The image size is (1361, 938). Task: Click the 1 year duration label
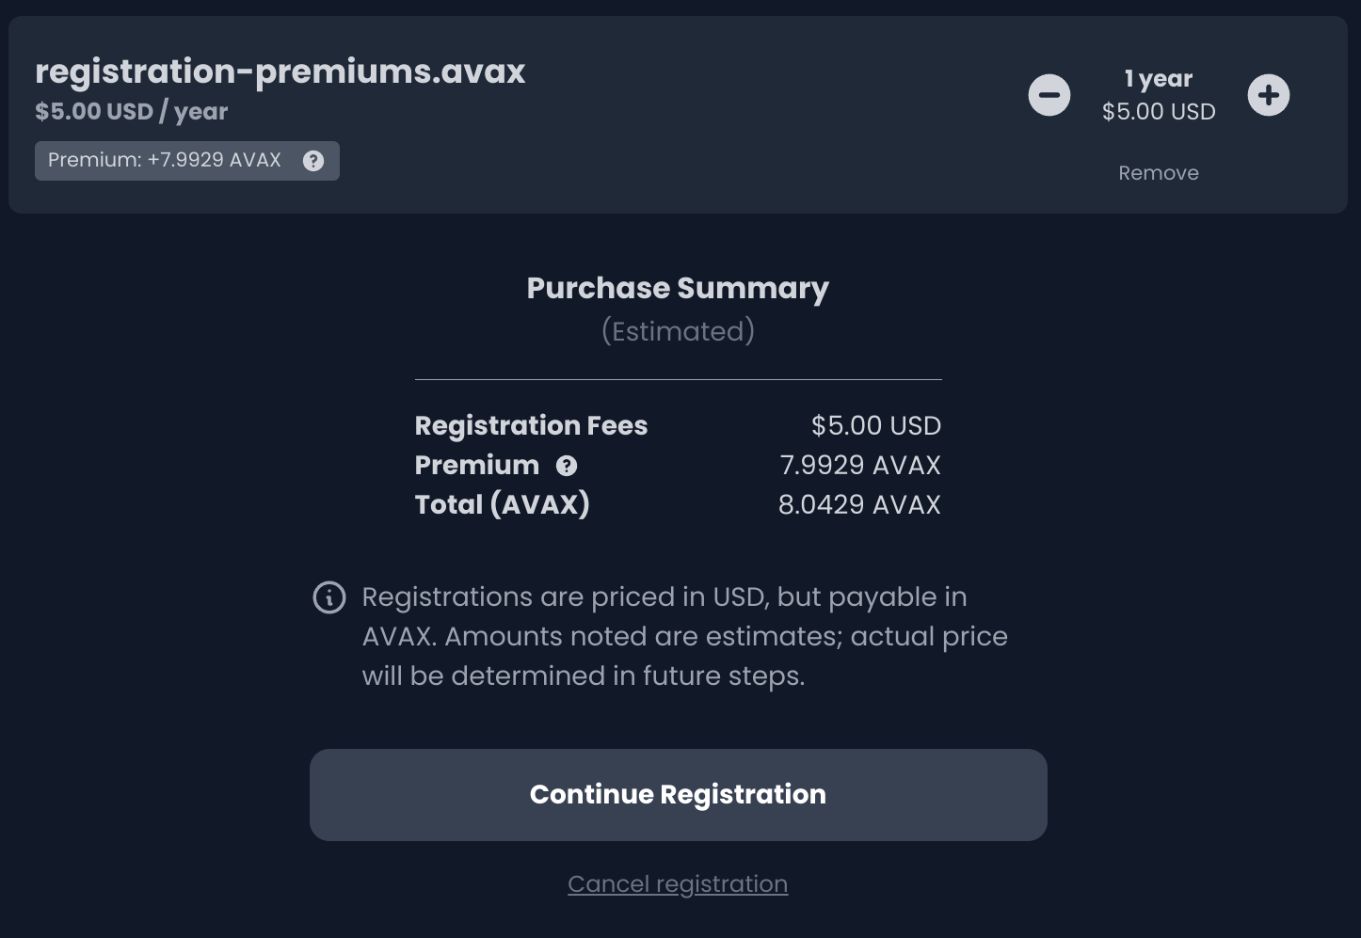pyautogui.click(x=1159, y=79)
